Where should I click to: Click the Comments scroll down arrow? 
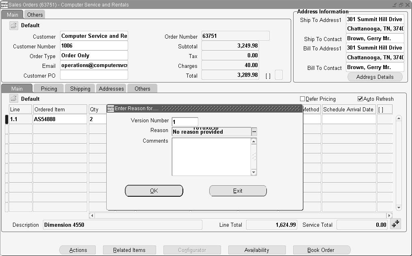[253, 173]
